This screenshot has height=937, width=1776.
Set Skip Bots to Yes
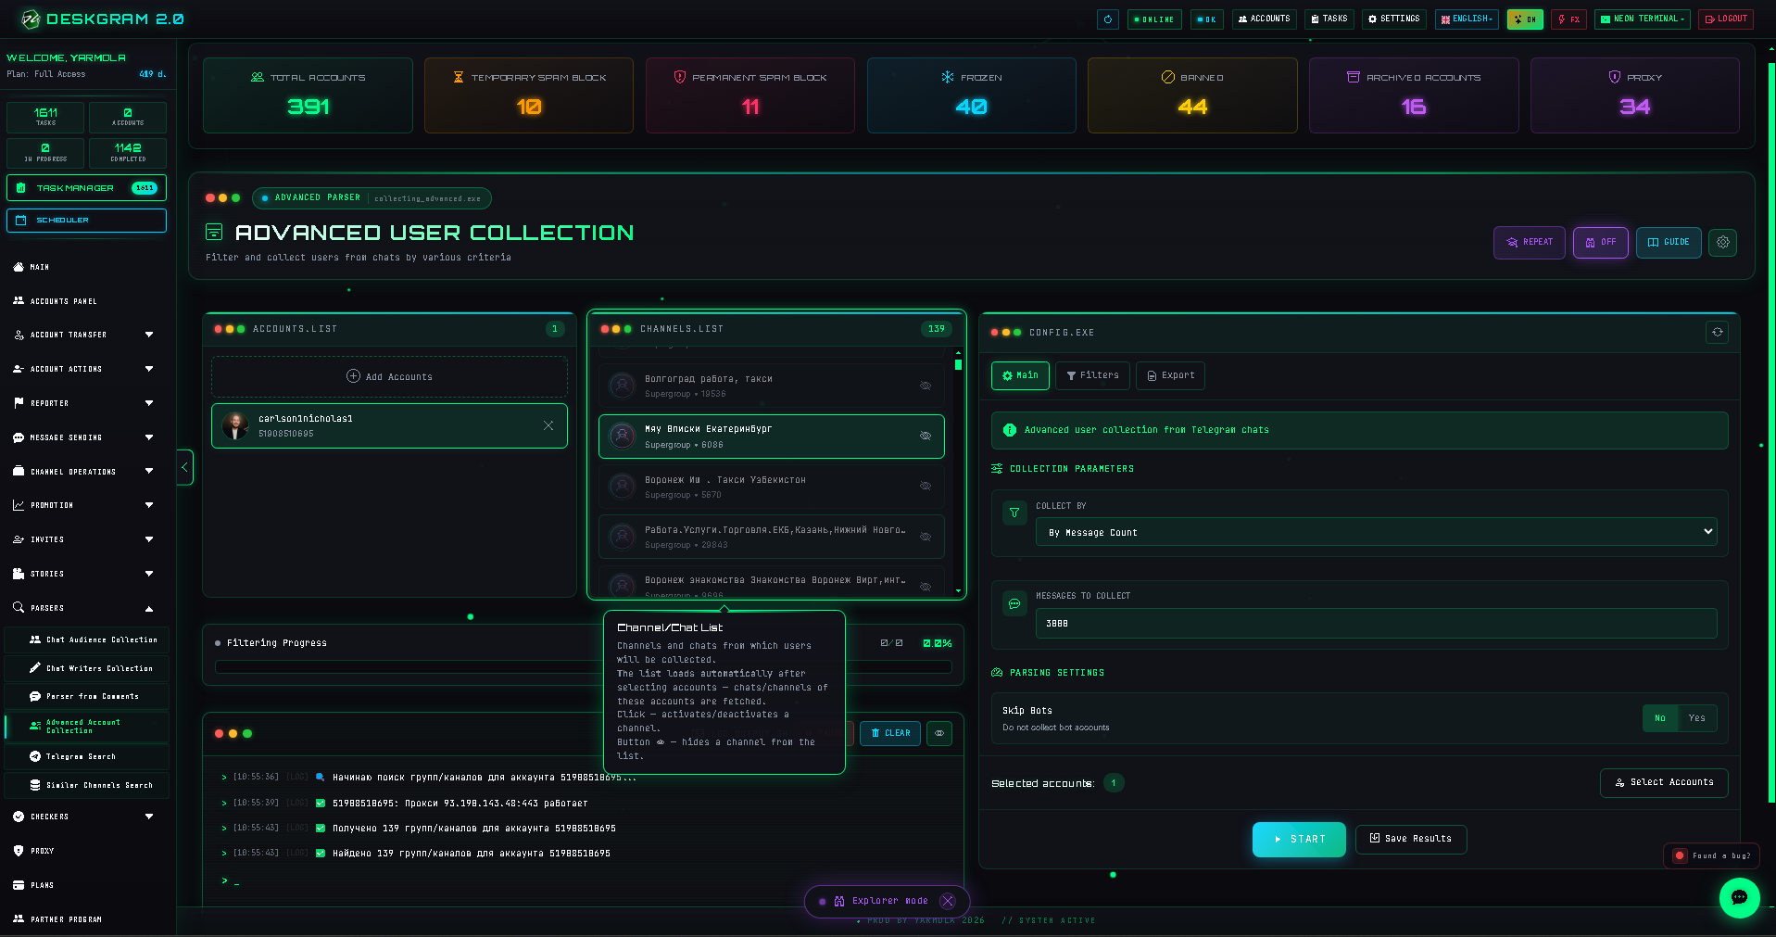point(1696,718)
